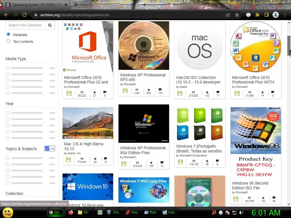Open the Sou... taskbar item

[x=133, y=212]
